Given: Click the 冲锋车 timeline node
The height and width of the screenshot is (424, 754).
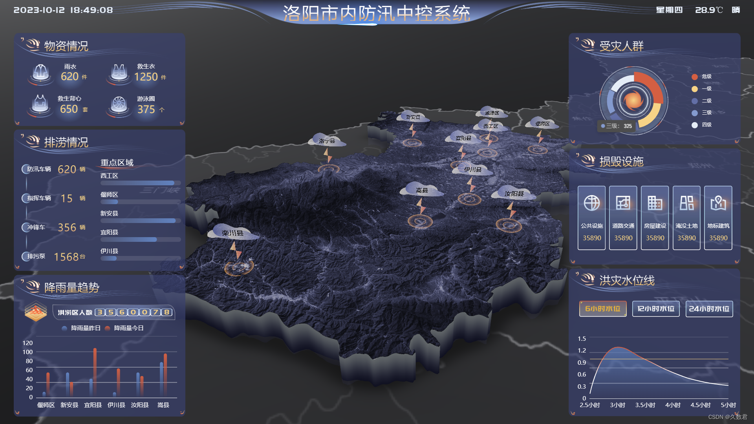Looking at the screenshot, I should 26,227.
